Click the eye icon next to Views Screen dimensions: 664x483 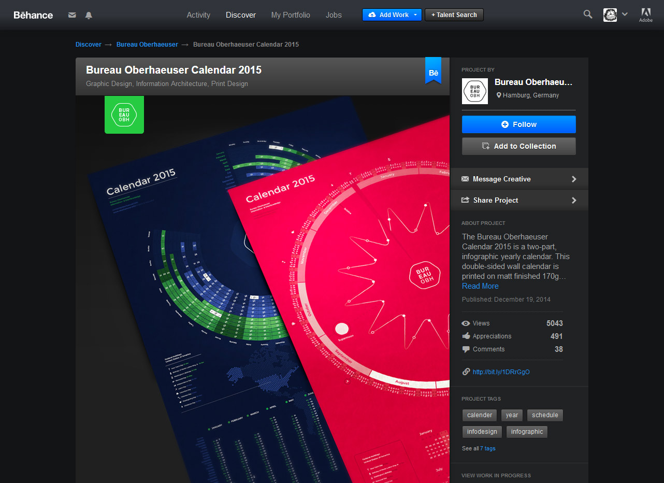point(465,323)
